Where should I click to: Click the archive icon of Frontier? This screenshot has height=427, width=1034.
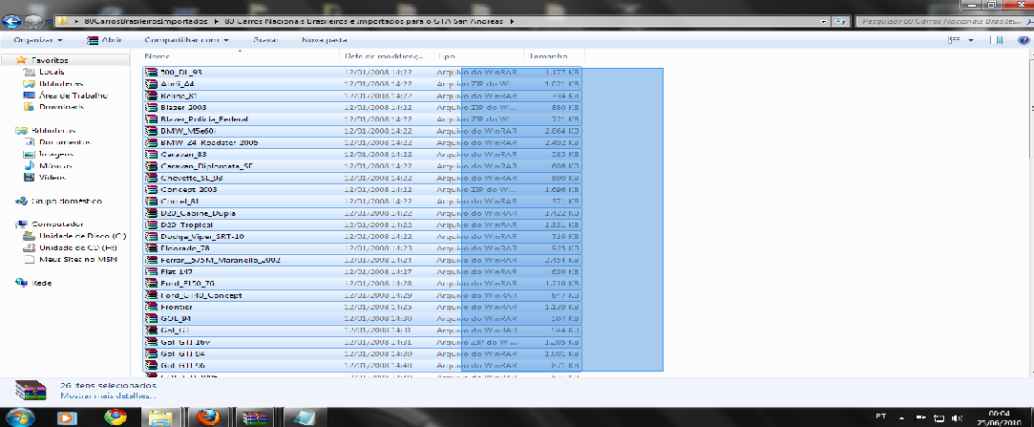[x=151, y=308]
